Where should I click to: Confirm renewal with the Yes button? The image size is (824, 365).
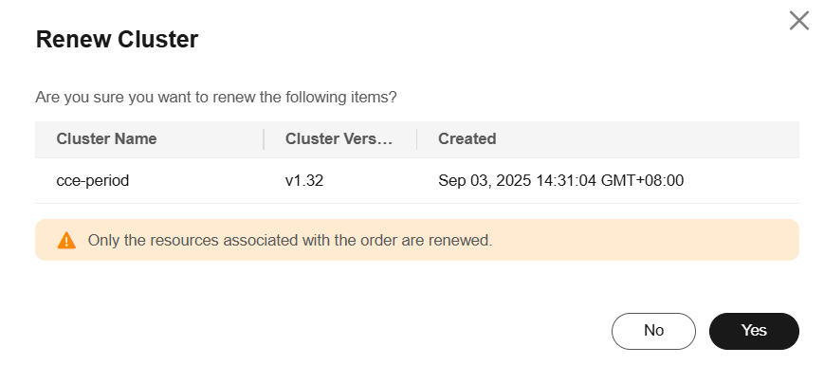[x=754, y=331]
